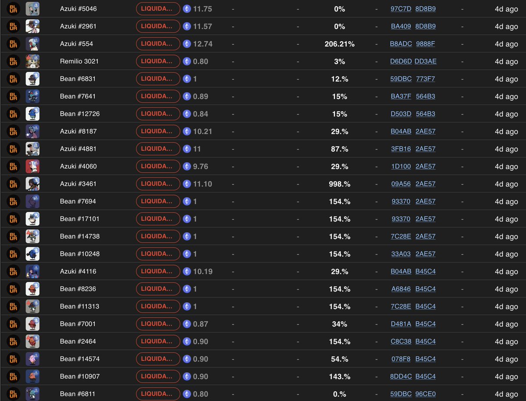Click the ETH symbol beside price 11.10
The width and height of the screenshot is (526, 401).
(187, 184)
